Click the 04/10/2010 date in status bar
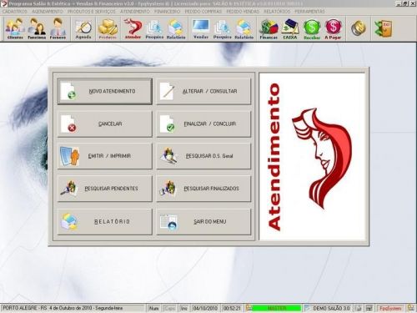 click(x=205, y=308)
